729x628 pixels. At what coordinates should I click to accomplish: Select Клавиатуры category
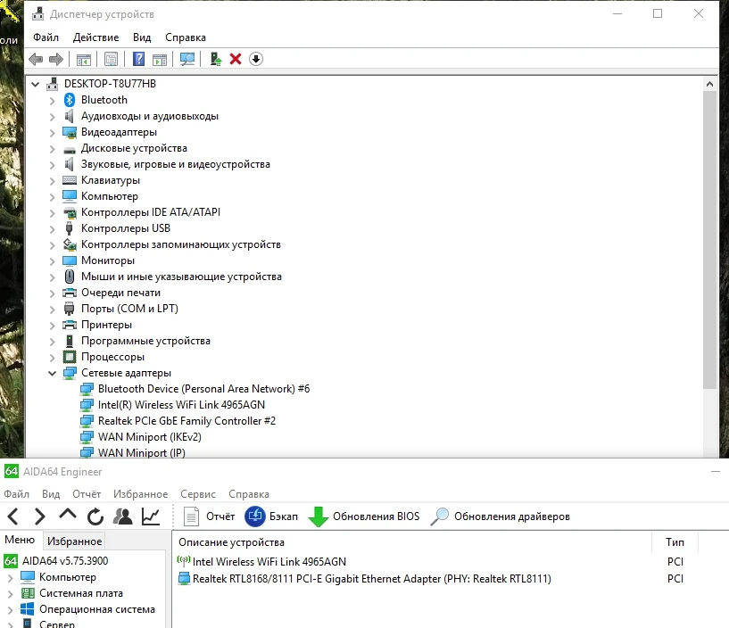[x=110, y=180]
